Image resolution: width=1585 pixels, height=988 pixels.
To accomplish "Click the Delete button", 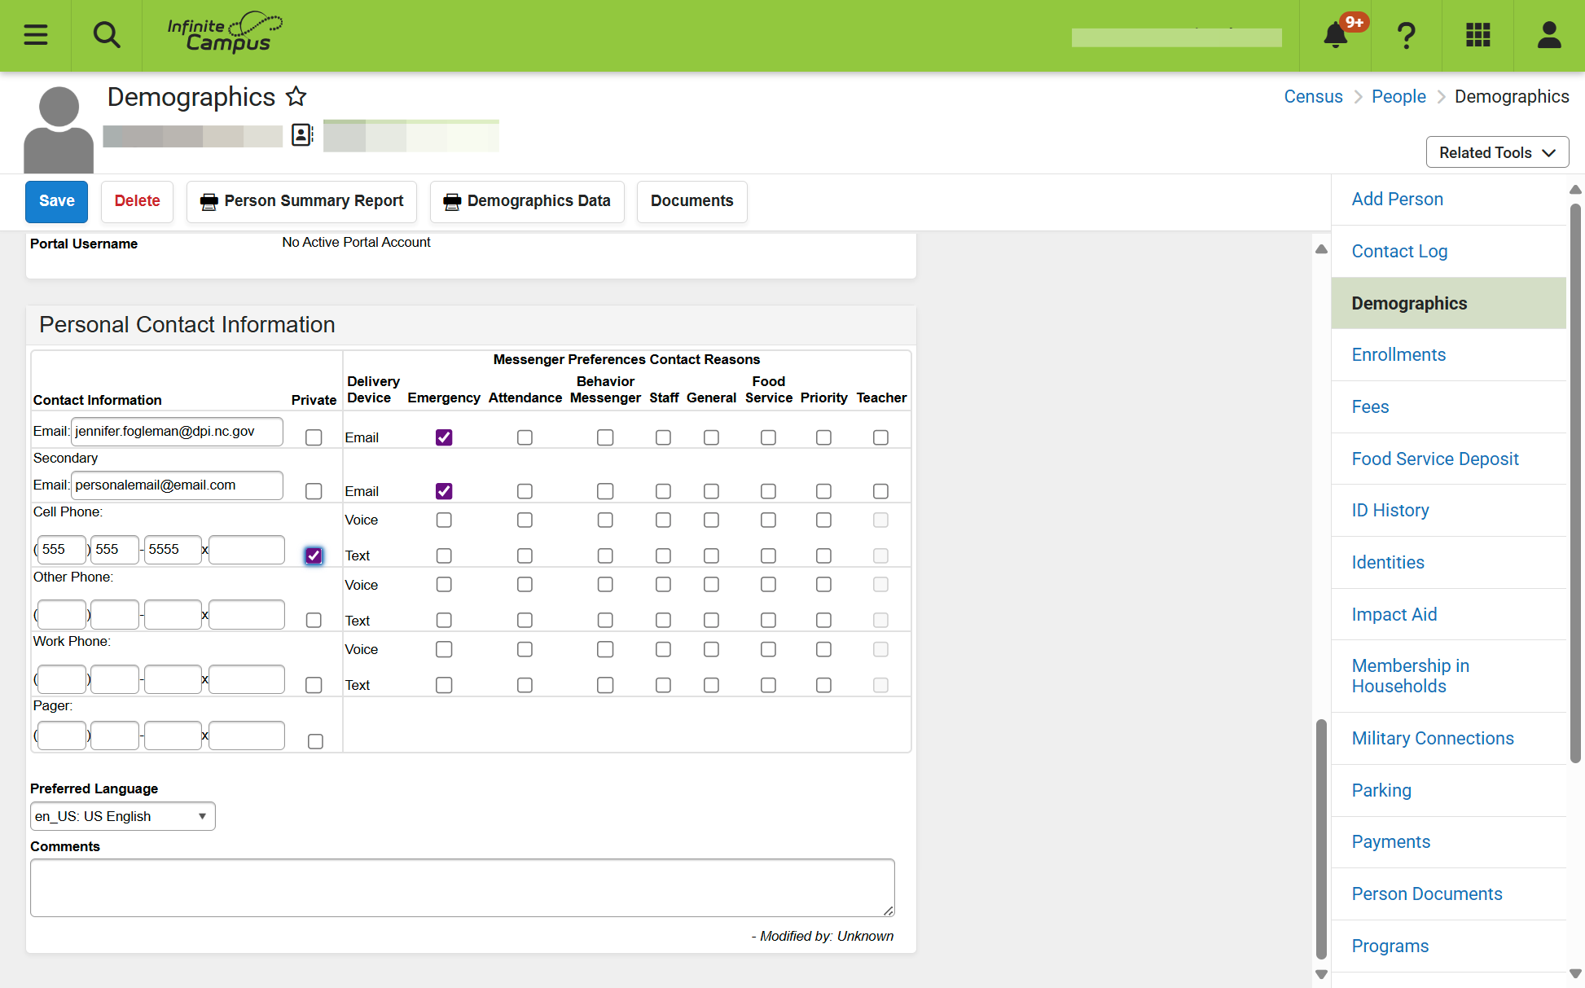I will click(137, 201).
